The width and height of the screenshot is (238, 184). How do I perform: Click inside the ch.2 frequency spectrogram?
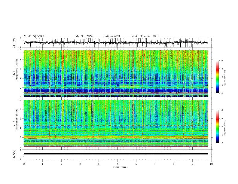(116, 123)
